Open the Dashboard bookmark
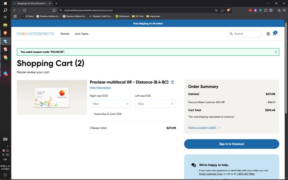Image resolution: width=288 pixels, height=180 pixels. [x=122, y=16]
